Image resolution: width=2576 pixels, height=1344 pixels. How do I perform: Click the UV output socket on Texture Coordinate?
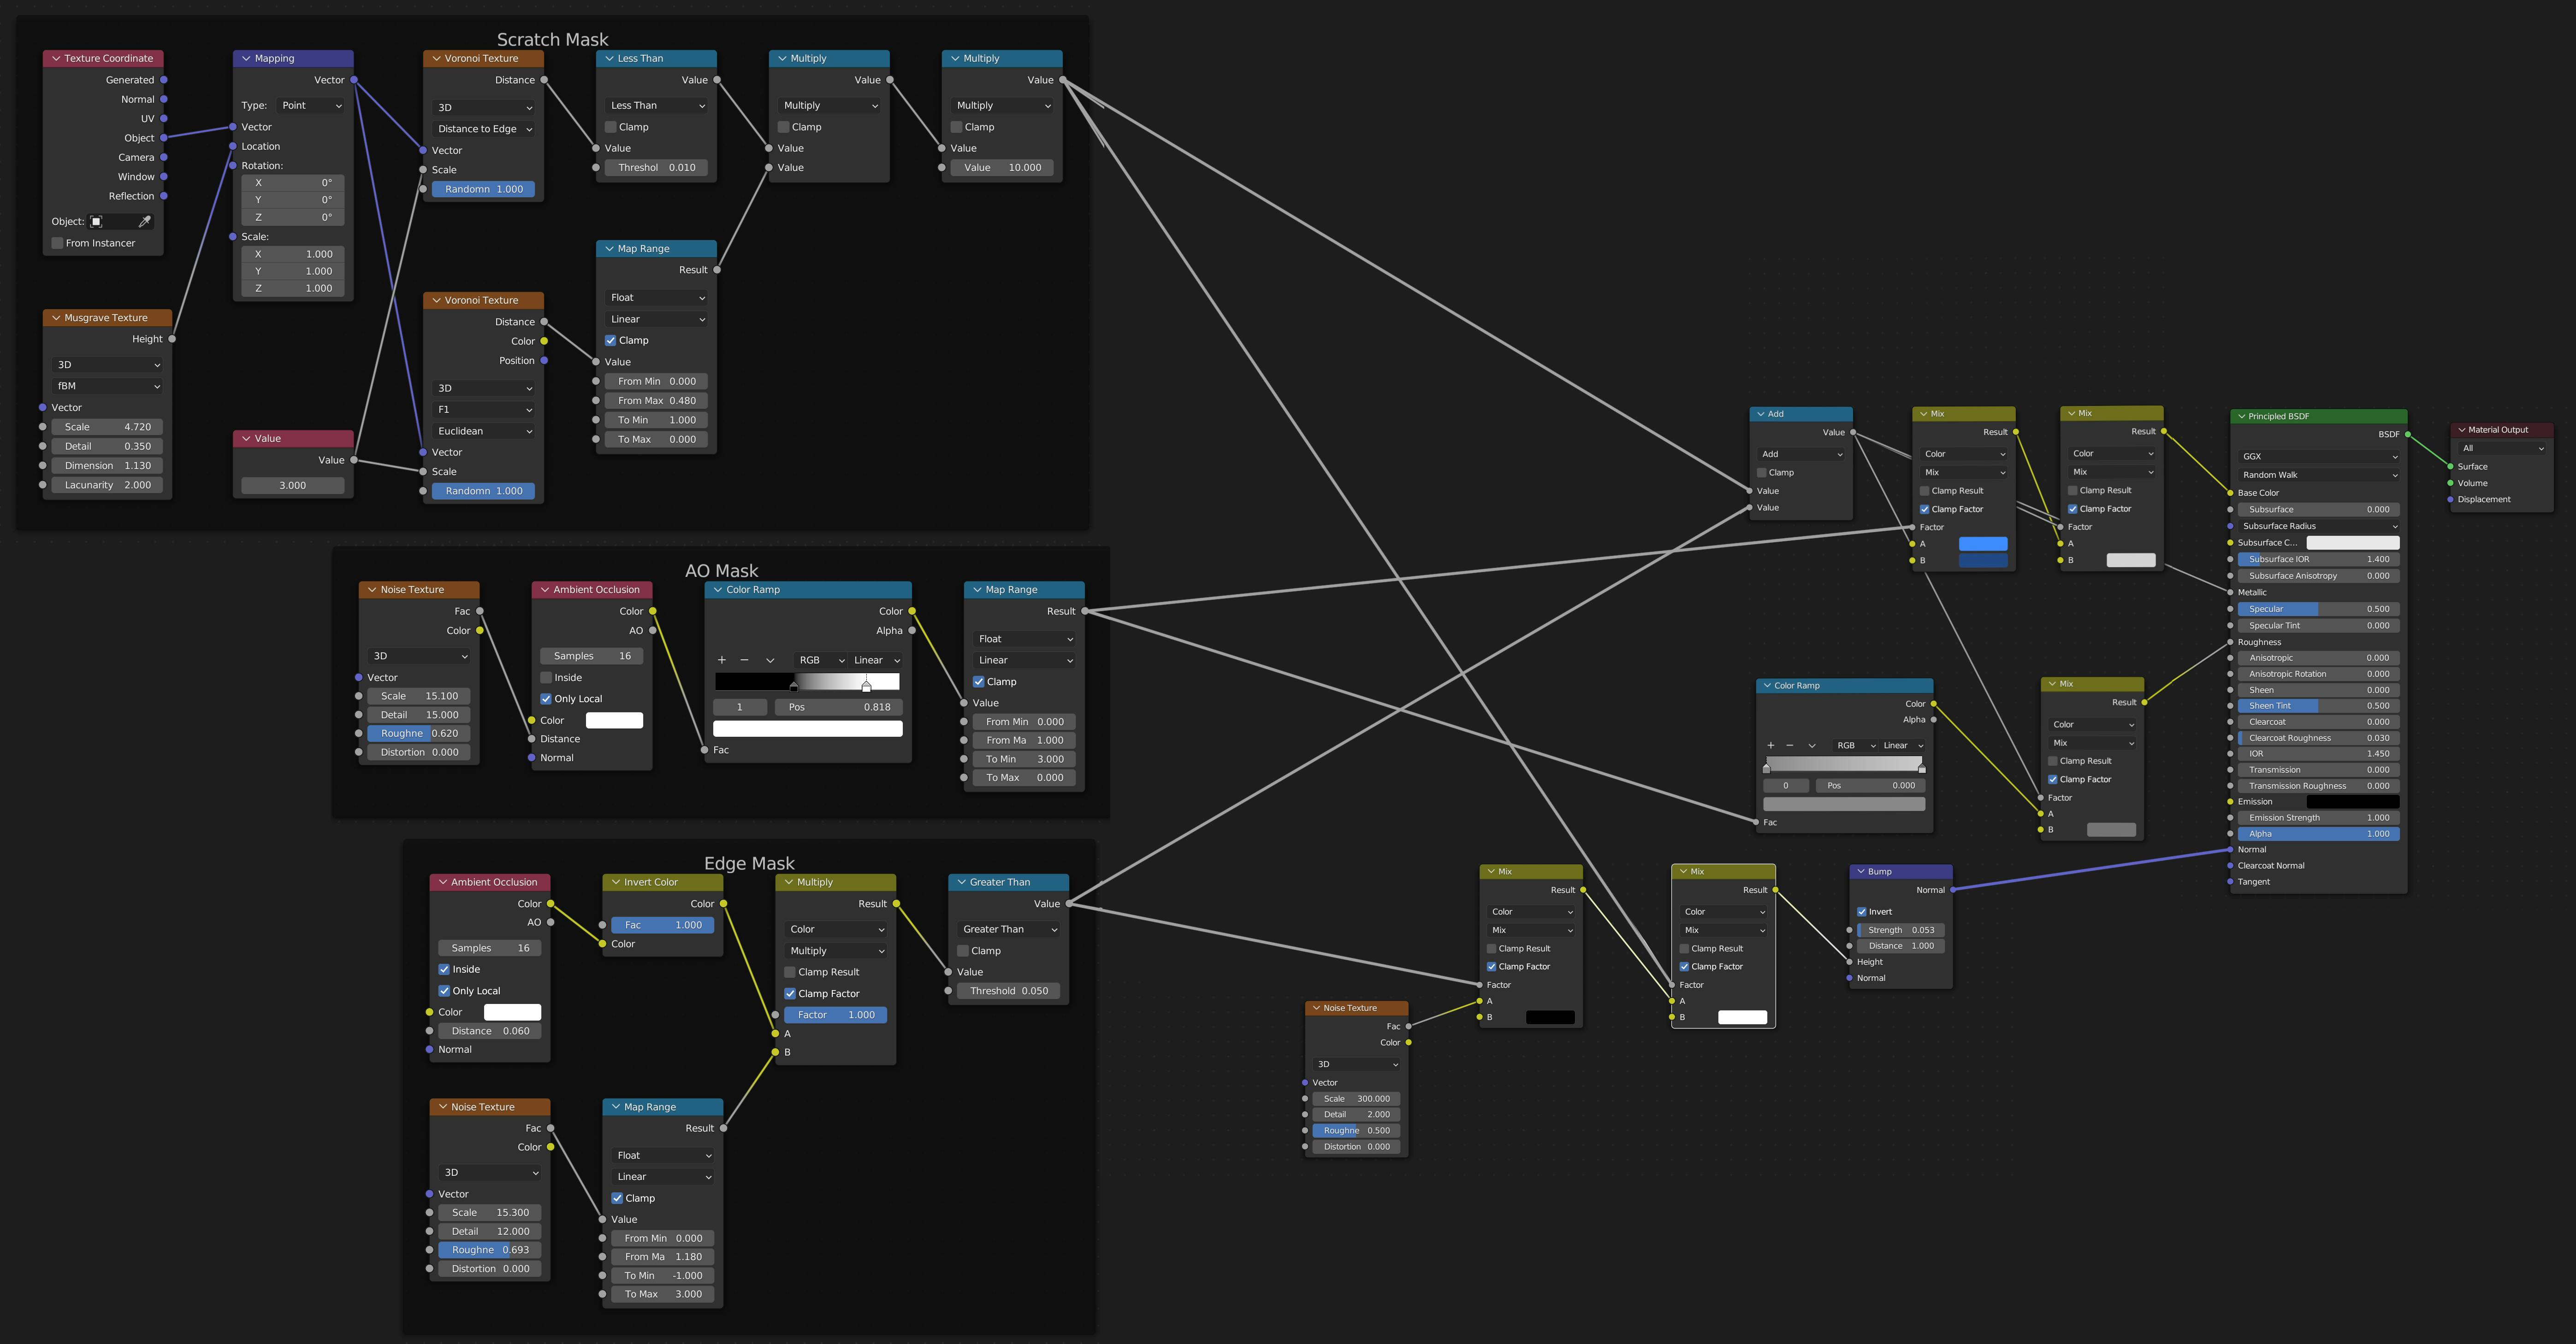point(164,119)
